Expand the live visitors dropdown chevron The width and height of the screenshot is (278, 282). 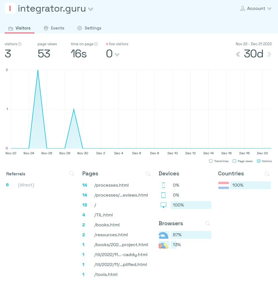point(117,55)
